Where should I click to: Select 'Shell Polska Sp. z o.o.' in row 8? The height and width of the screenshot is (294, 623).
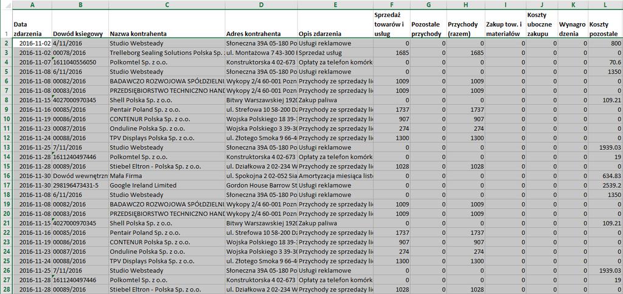[167, 100]
